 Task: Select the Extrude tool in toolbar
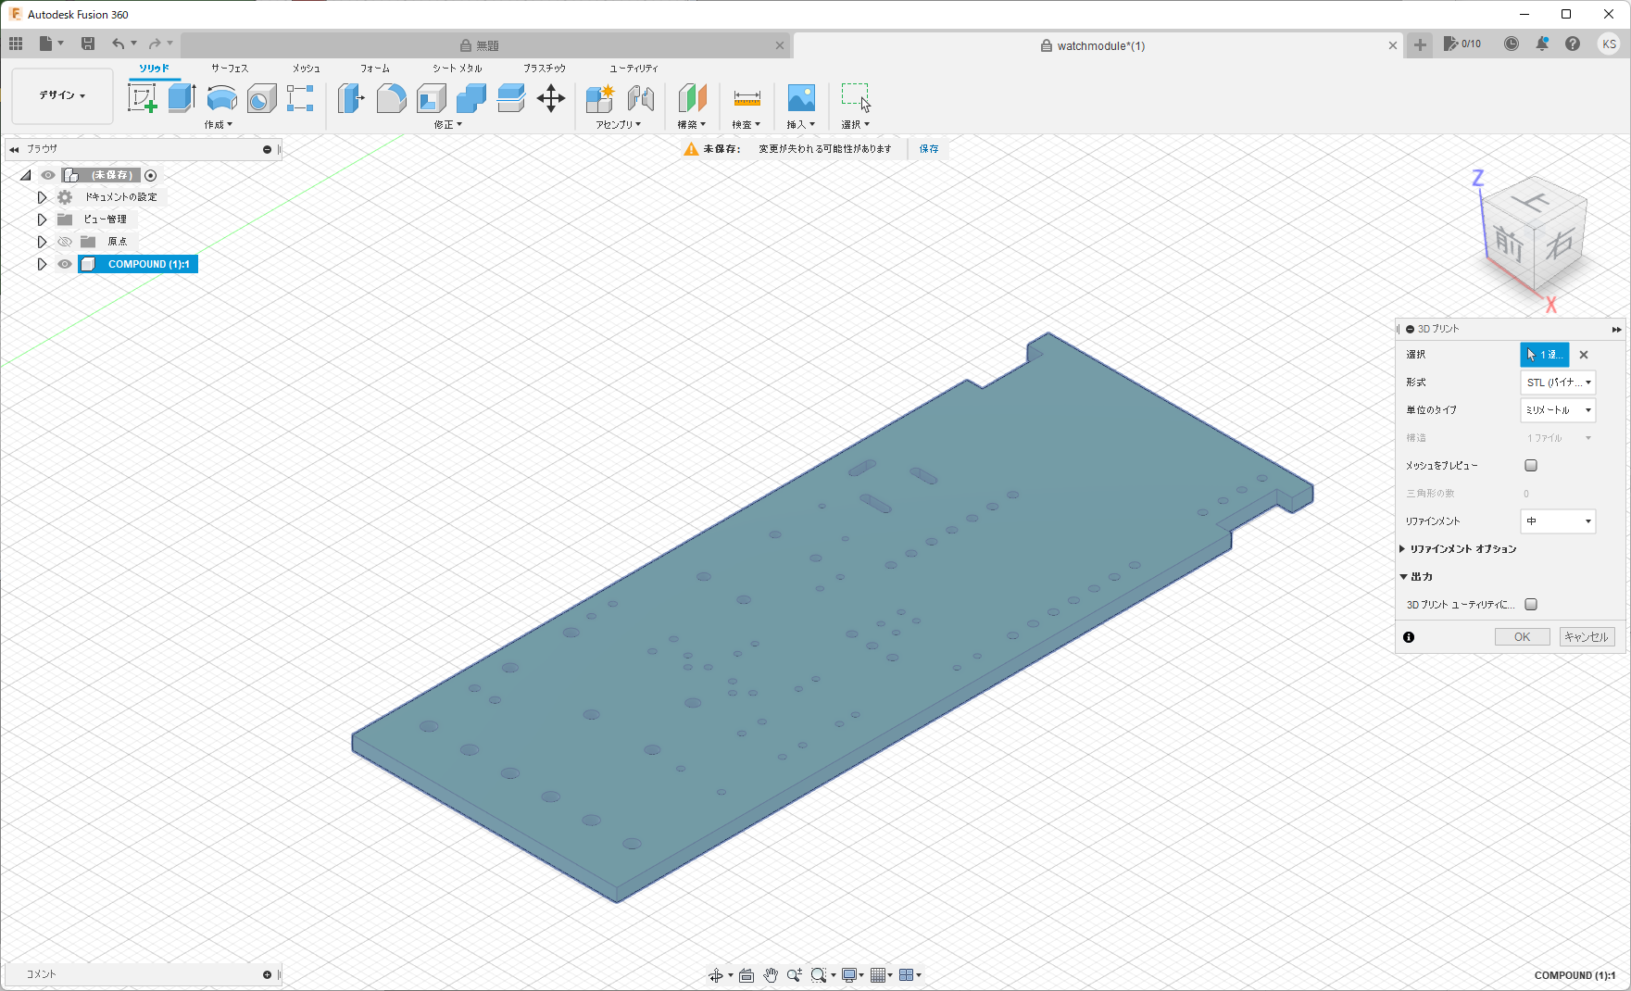182,97
